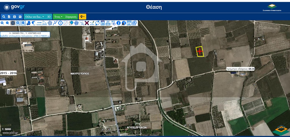This screenshot has height=137, width=290.
Task: Select the draw polyline tool
Action: pos(55,23)
